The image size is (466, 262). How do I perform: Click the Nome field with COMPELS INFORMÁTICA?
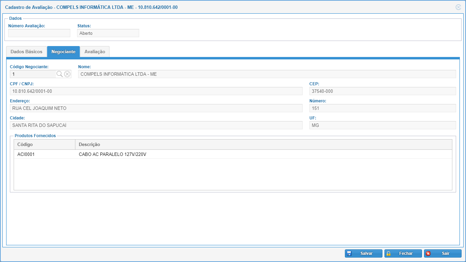click(267, 74)
